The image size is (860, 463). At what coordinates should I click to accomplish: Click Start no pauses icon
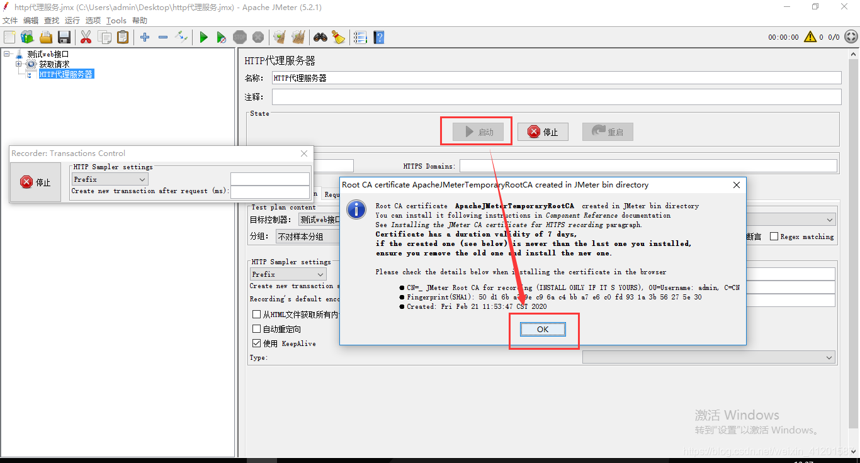222,37
